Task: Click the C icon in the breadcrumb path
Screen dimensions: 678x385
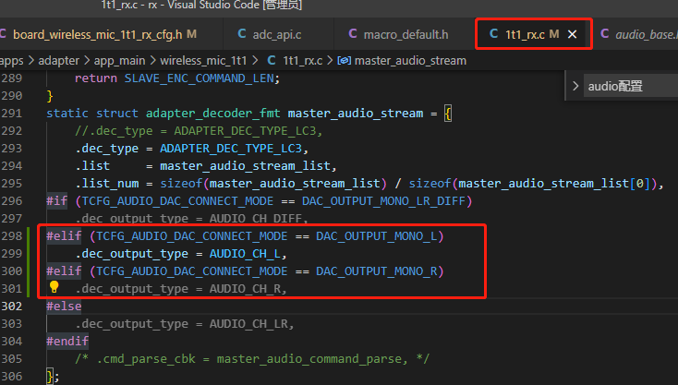Action: 272,61
